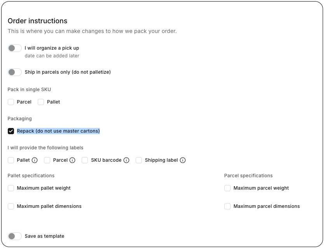Click Shipping label info icon
This screenshot has width=325, height=249.
point(183,160)
